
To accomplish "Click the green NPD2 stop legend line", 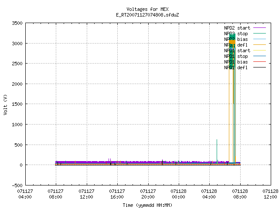I will pos(259,34).
